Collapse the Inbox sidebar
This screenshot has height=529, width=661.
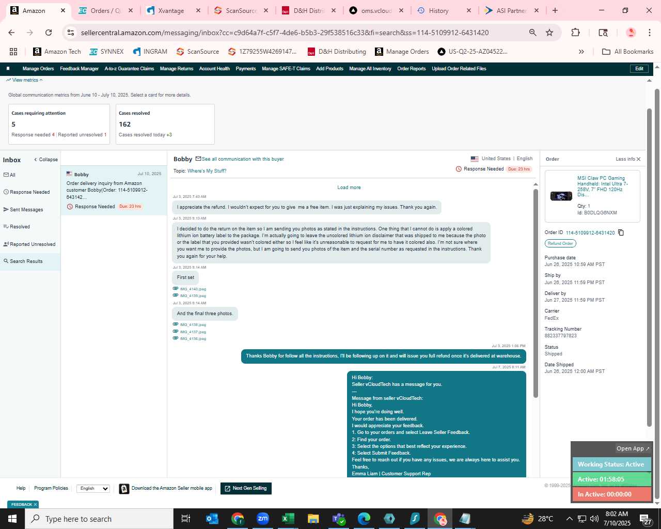pyautogui.click(x=46, y=160)
